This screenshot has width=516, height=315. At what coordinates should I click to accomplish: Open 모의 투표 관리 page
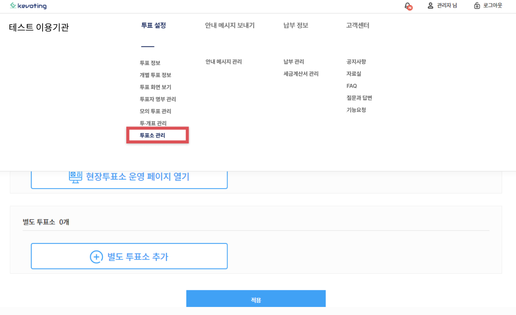pyautogui.click(x=155, y=111)
